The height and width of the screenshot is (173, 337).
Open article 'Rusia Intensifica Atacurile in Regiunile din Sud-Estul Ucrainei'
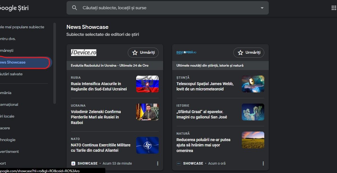point(99,86)
